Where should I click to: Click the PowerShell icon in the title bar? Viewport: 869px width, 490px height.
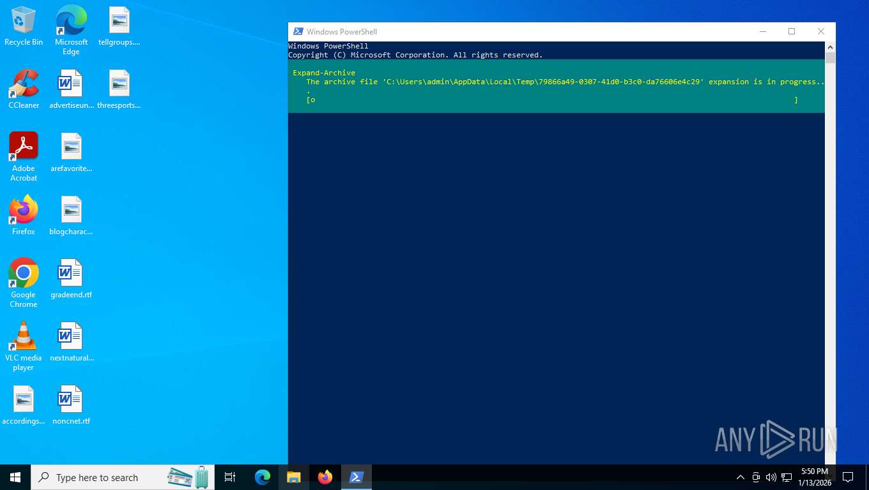(x=298, y=31)
